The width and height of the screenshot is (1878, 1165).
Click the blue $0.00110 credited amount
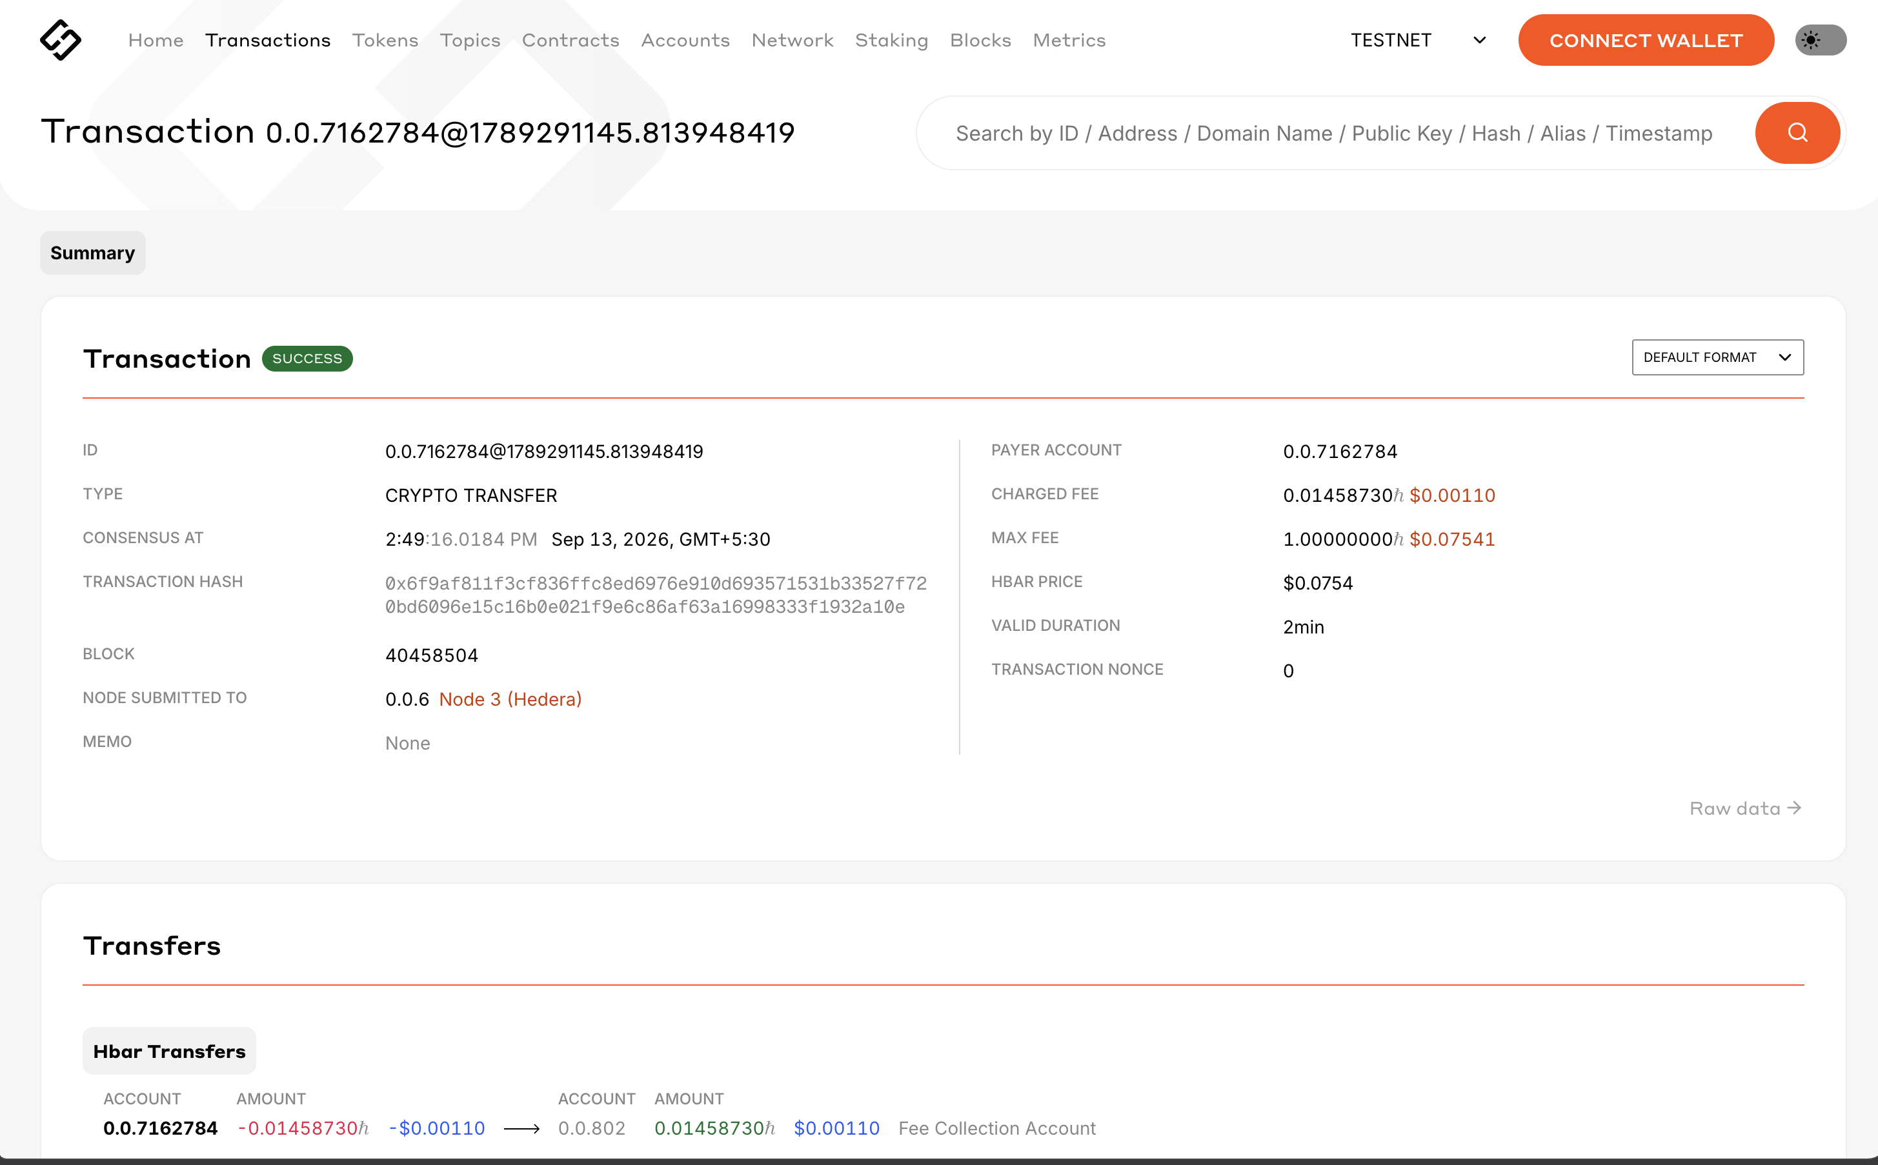[836, 1128]
